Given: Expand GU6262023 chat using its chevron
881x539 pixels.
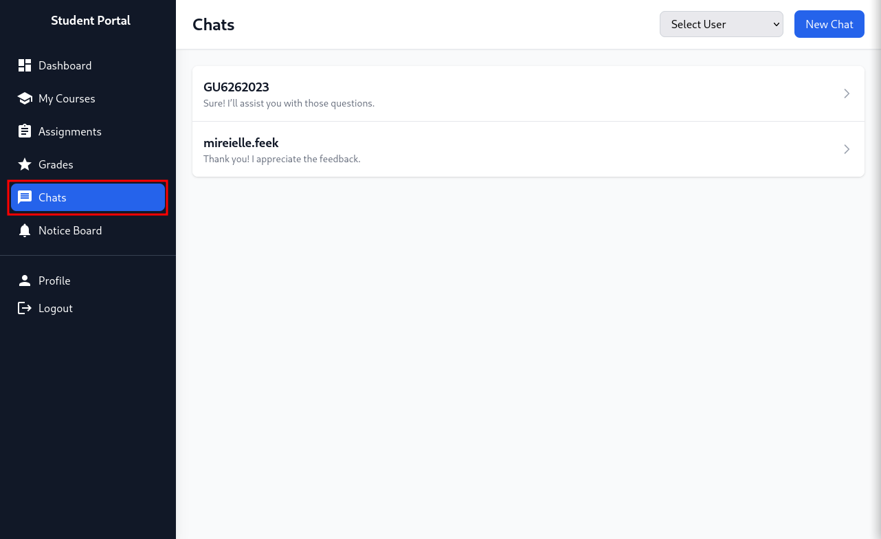Looking at the screenshot, I should click(x=847, y=93).
